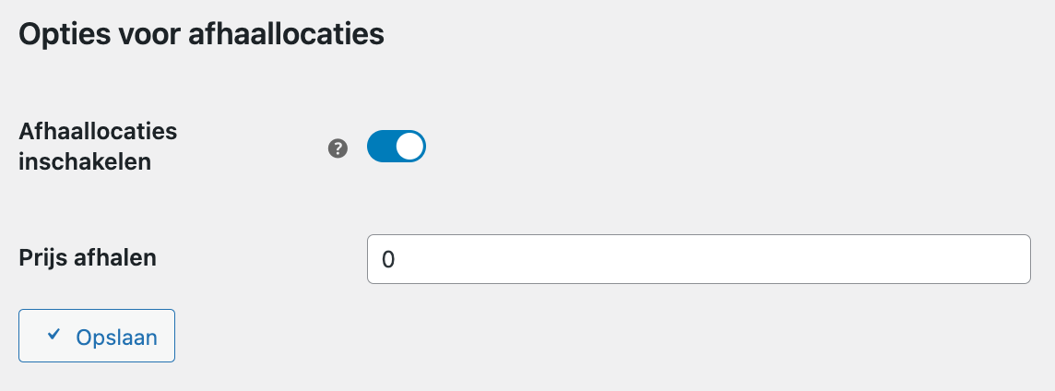Show tooltip for Afhaallocaties inschakelen help

(x=338, y=148)
